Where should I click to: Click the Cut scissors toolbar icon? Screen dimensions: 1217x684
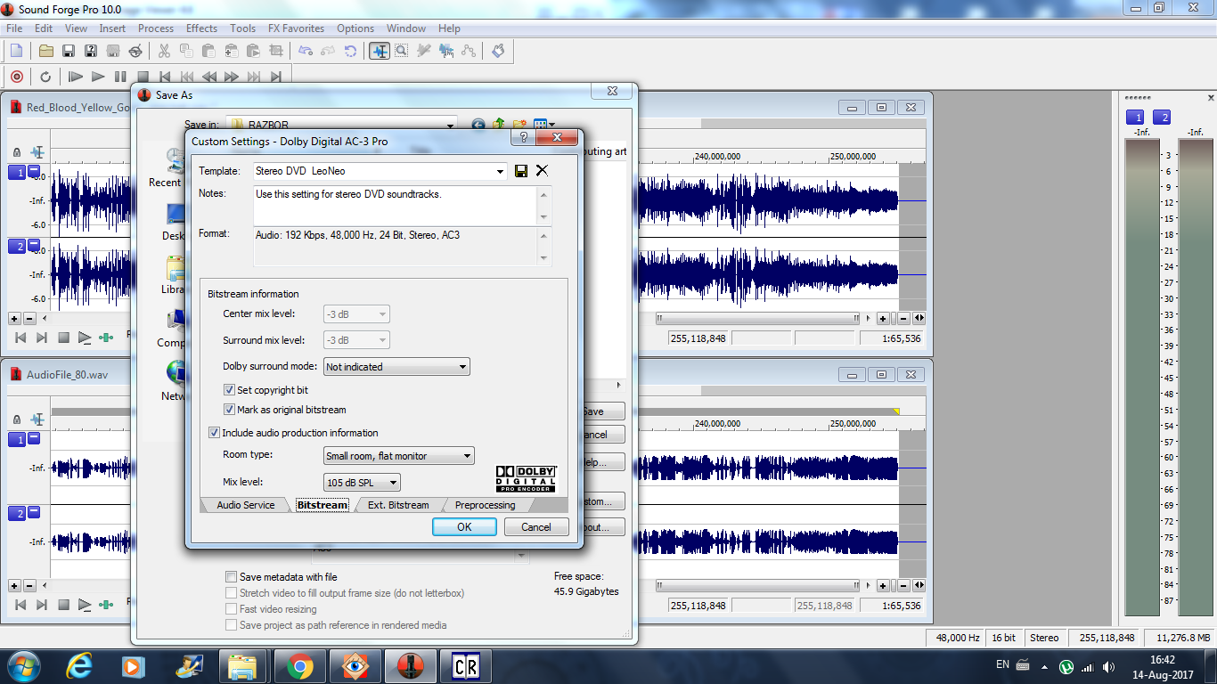pyautogui.click(x=164, y=51)
